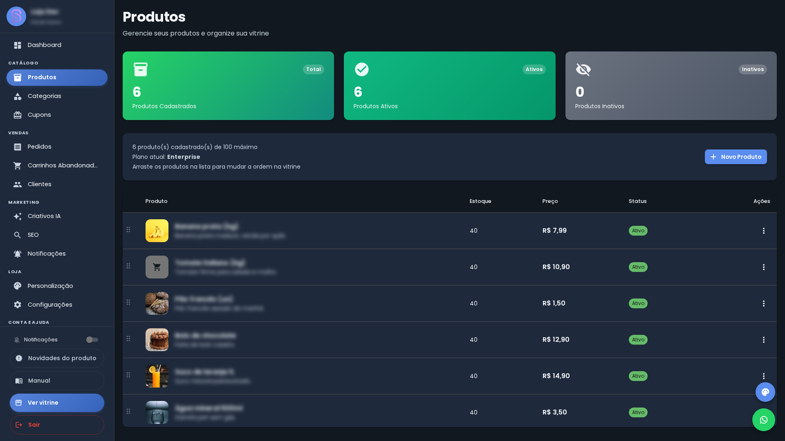Click the Novo Produto button
This screenshot has width=785, height=441.
(x=736, y=157)
